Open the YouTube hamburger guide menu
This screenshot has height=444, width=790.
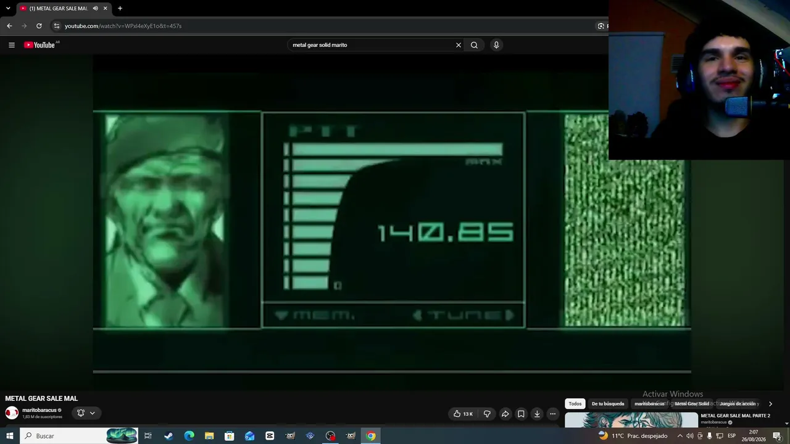coord(11,45)
